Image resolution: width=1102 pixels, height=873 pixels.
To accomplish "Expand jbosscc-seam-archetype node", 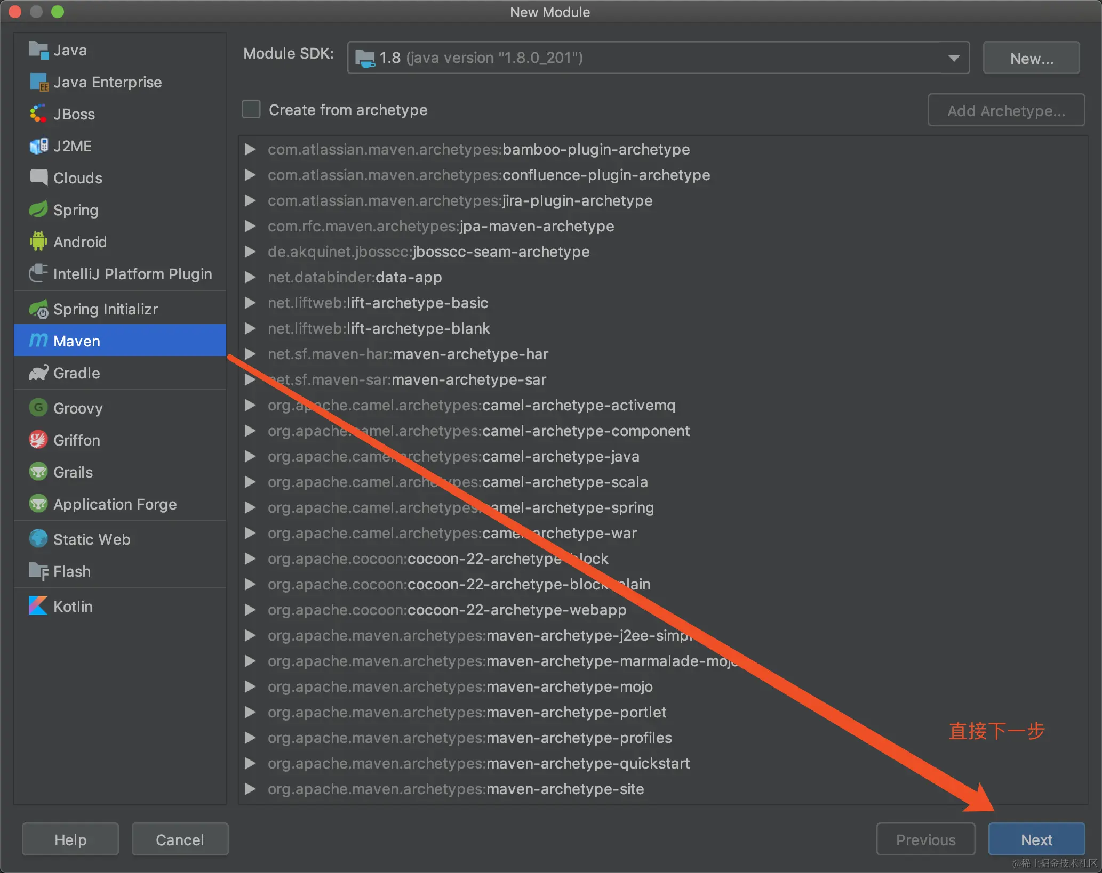I will pyautogui.click(x=250, y=252).
